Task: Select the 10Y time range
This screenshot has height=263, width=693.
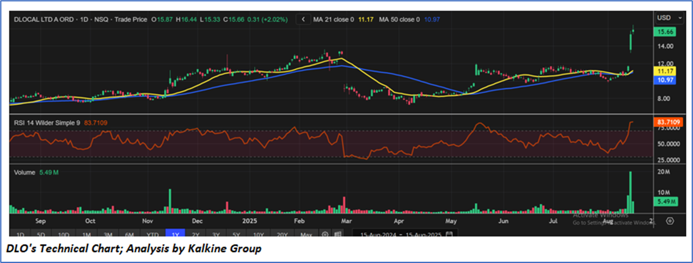Action: coord(258,234)
